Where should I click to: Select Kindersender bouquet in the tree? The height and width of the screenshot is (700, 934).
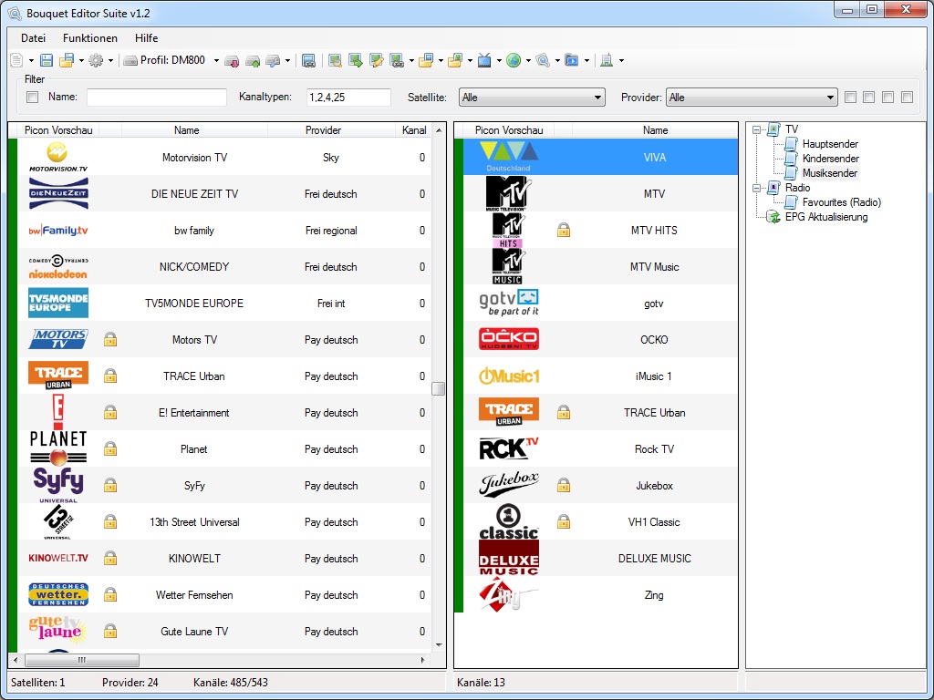point(831,159)
